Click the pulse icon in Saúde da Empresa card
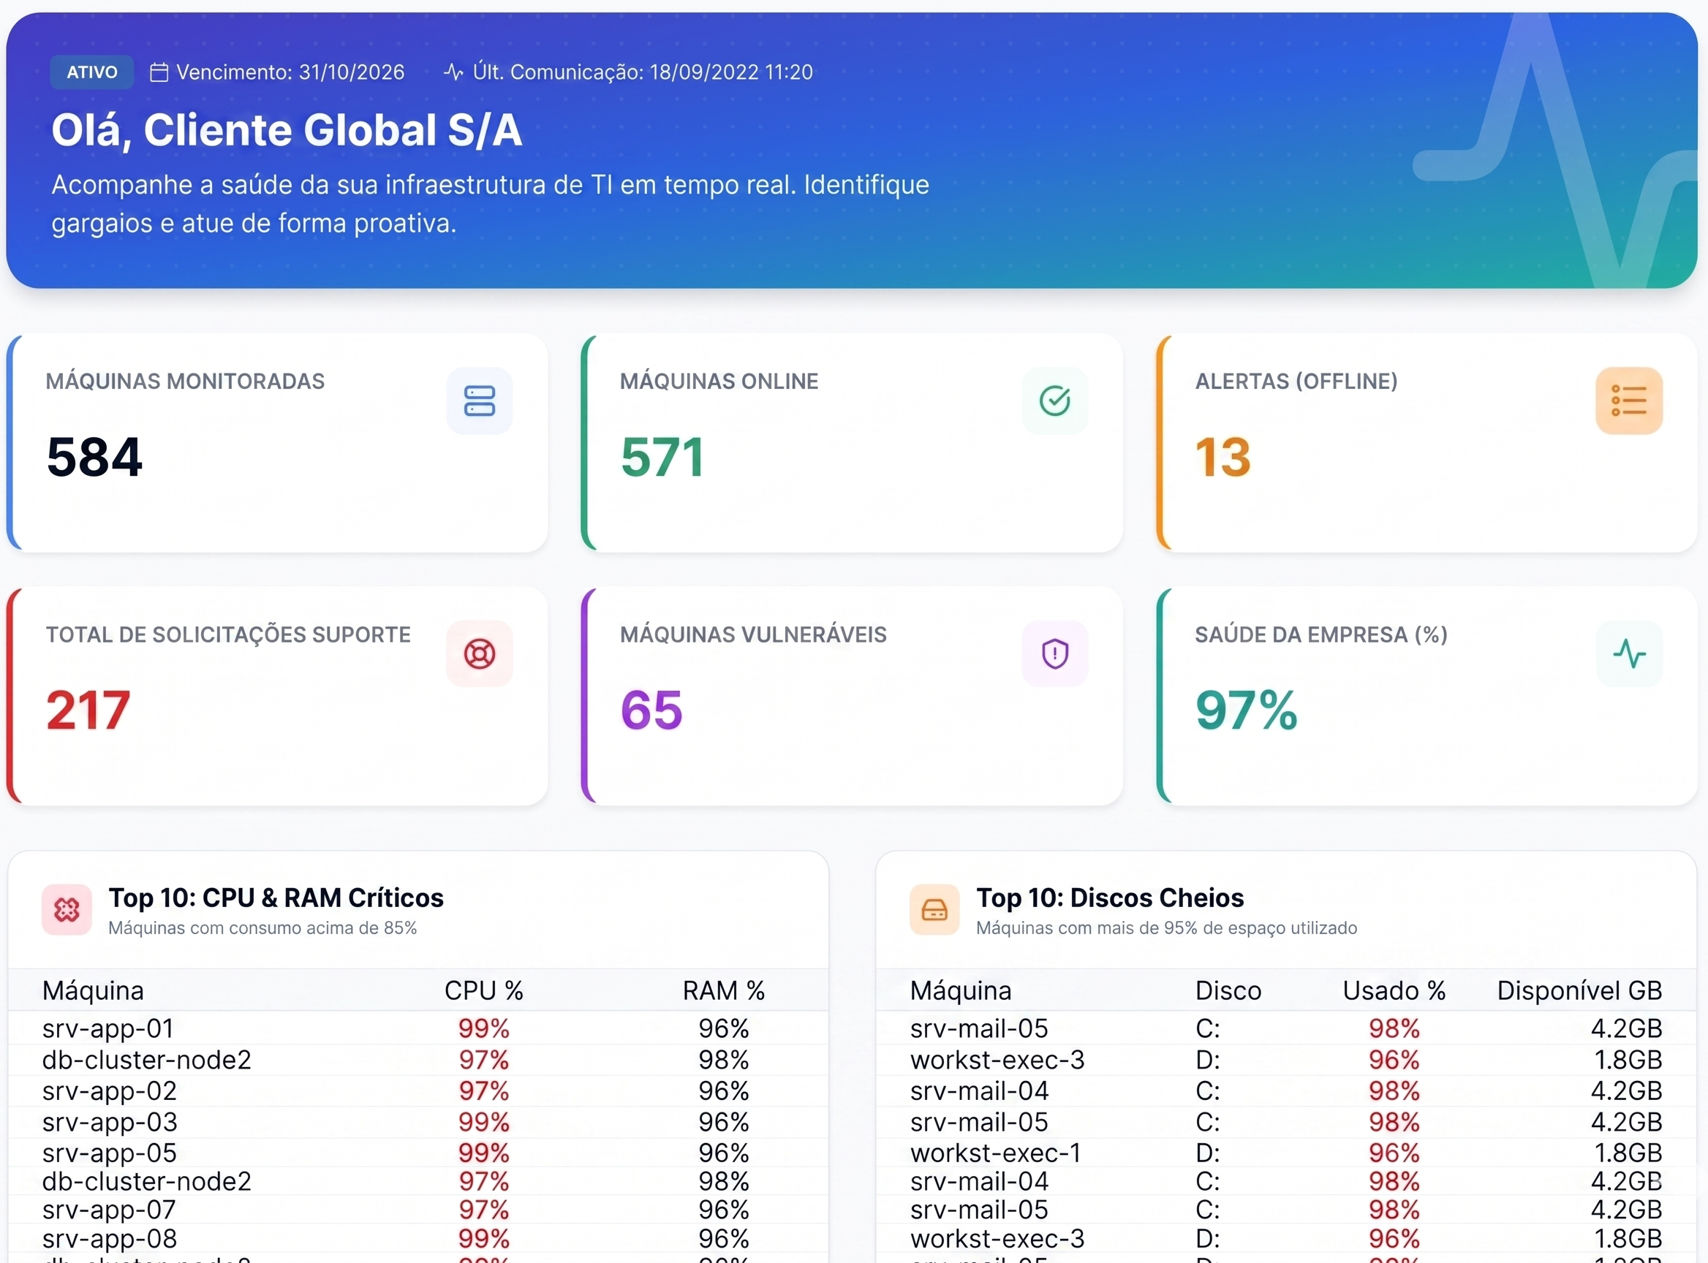The image size is (1708, 1263). 1629,653
